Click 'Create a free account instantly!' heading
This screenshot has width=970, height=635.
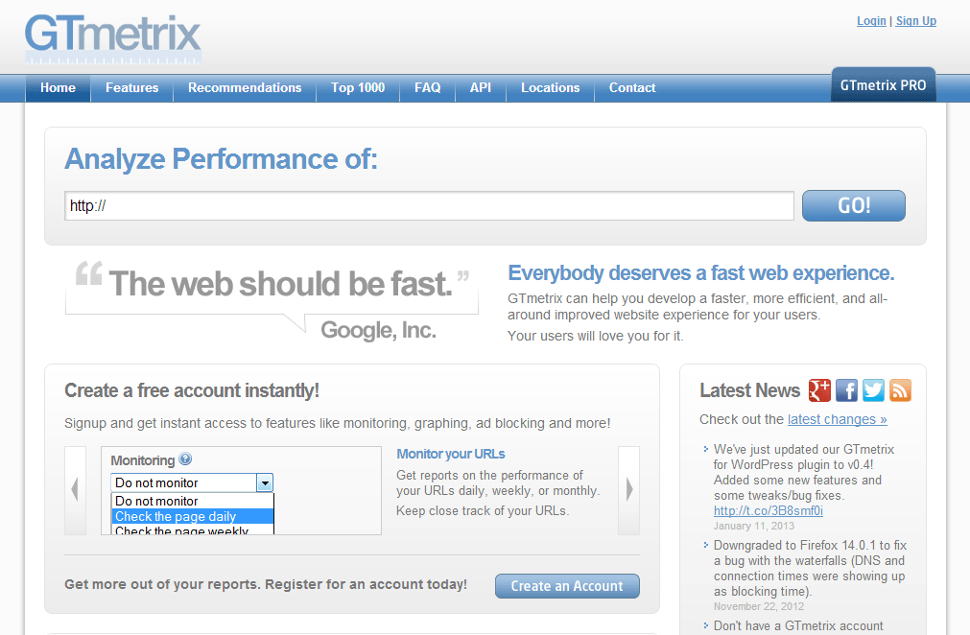[192, 390]
